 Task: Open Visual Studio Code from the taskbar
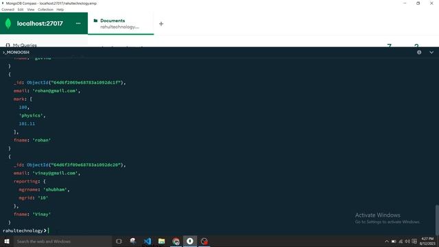(x=147, y=241)
